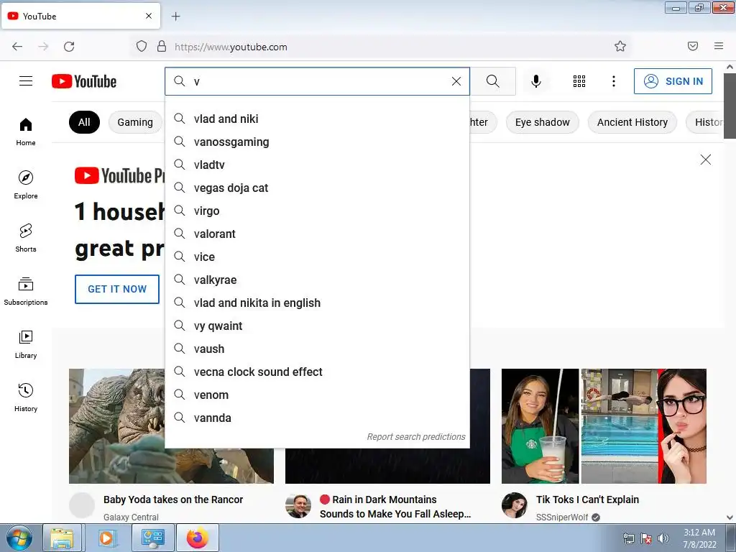This screenshot has width=736, height=552.
Task: Select the All filter chip
Action: coord(84,122)
